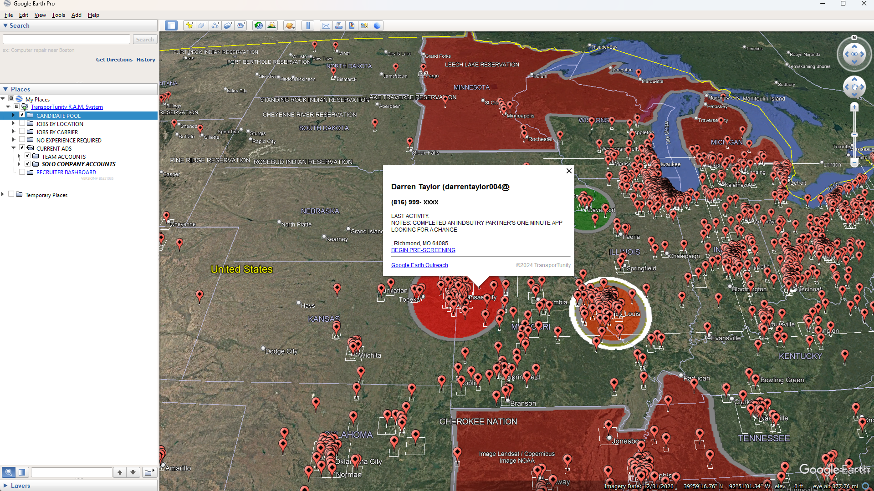This screenshot has height=491, width=874.
Task: Click the blue Earth sign-in icon
Action: 377,25
